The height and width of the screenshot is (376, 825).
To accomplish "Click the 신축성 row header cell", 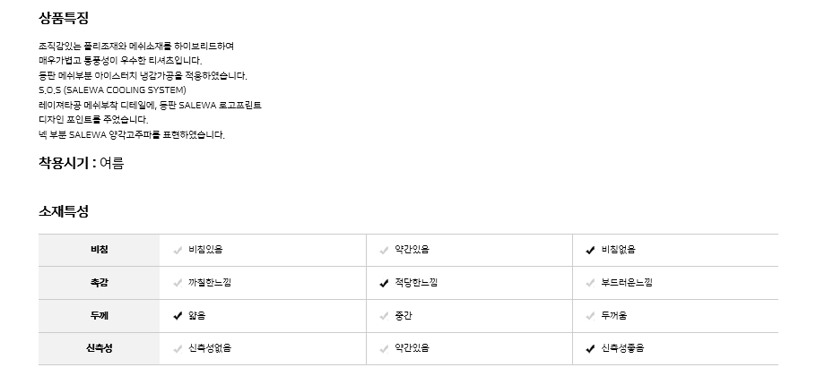I will pyautogui.click(x=99, y=348).
